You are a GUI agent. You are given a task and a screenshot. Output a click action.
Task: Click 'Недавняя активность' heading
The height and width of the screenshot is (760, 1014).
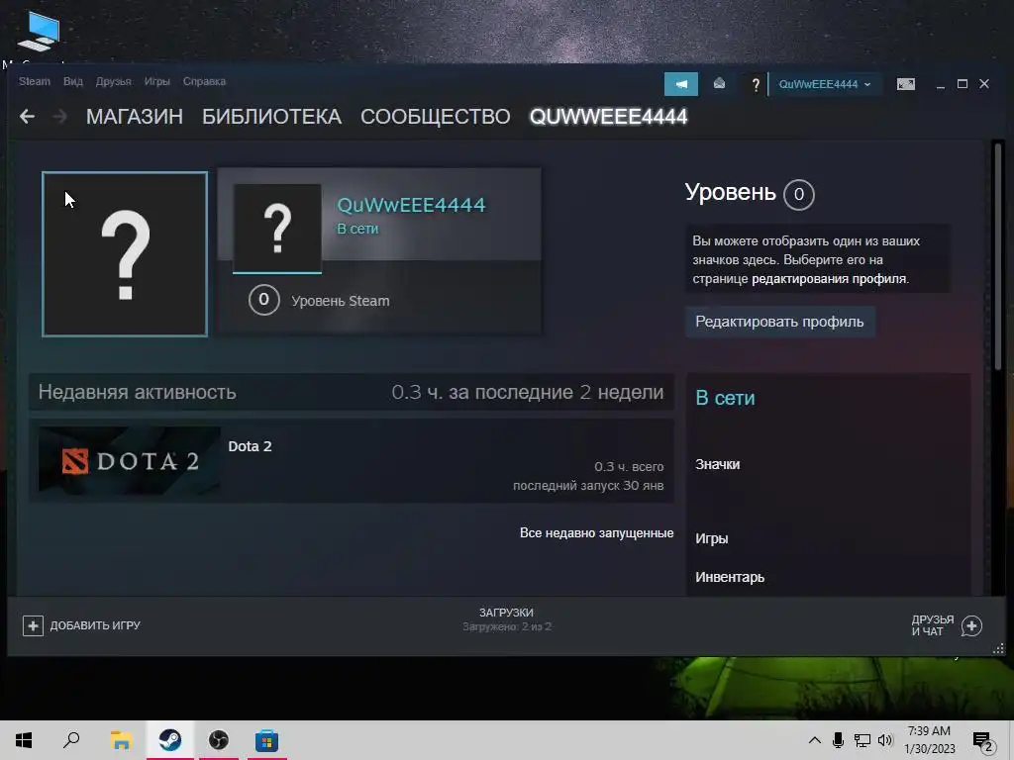pos(137,392)
